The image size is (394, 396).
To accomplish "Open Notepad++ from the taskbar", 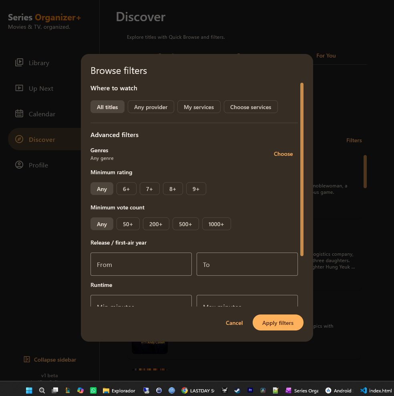I will 275,390.
